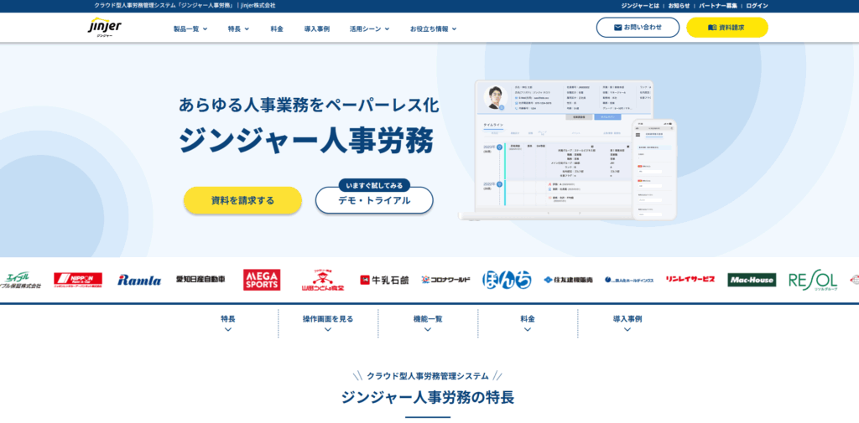Jump to 特長 via the anchor tab row
859x423 pixels.
(228, 322)
